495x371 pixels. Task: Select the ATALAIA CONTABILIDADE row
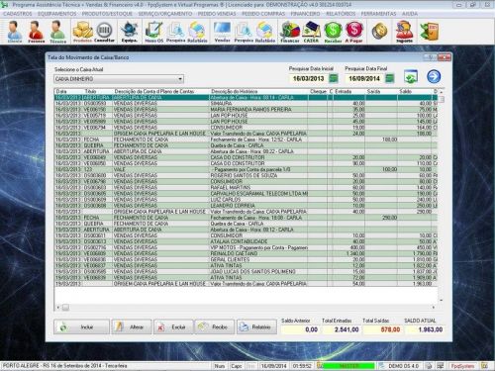click(246, 241)
